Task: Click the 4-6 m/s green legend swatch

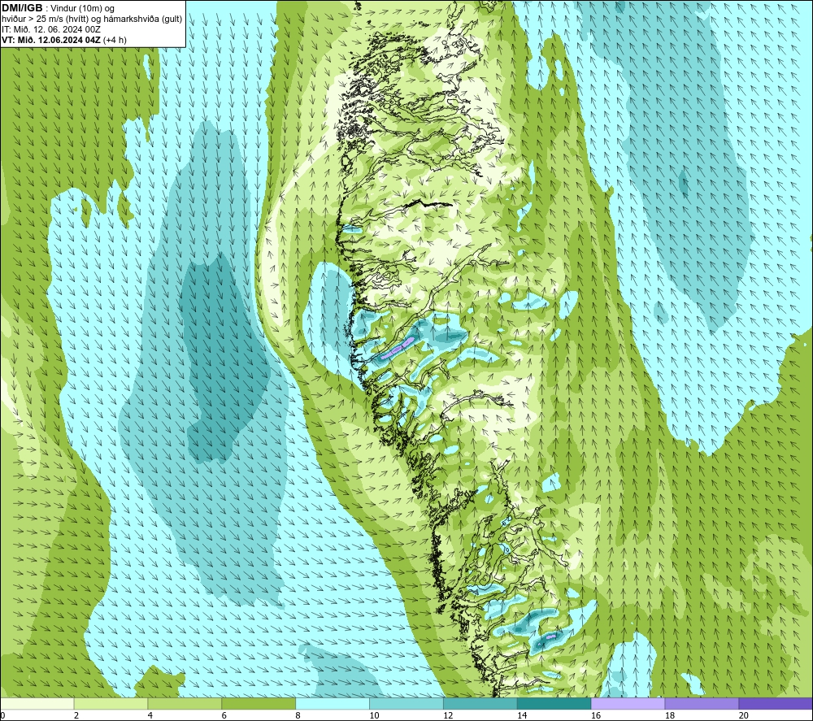Action: coord(185,703)
